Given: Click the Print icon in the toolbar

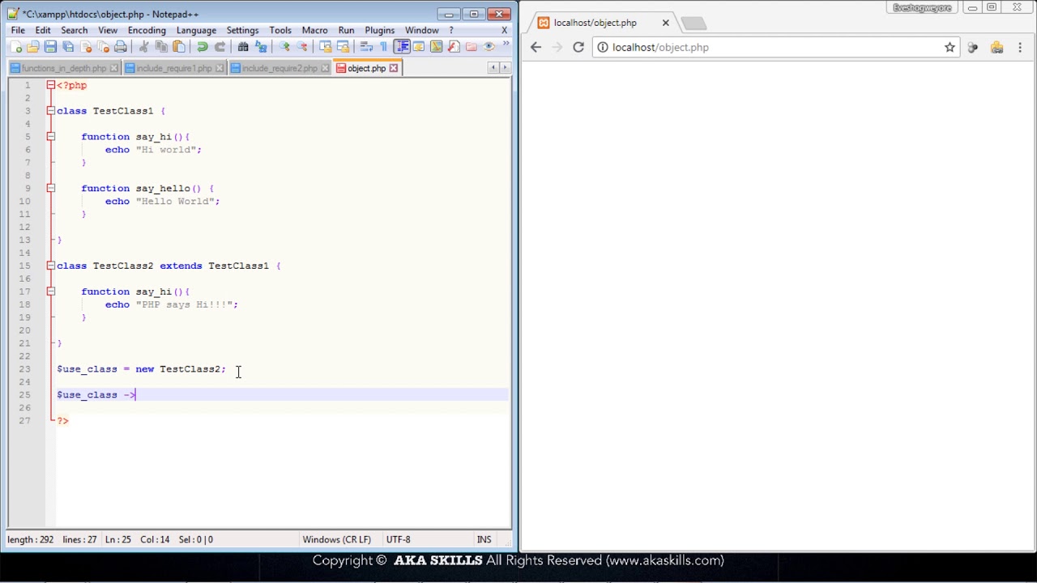Looking at the screenshot, I should coord(121,47).
